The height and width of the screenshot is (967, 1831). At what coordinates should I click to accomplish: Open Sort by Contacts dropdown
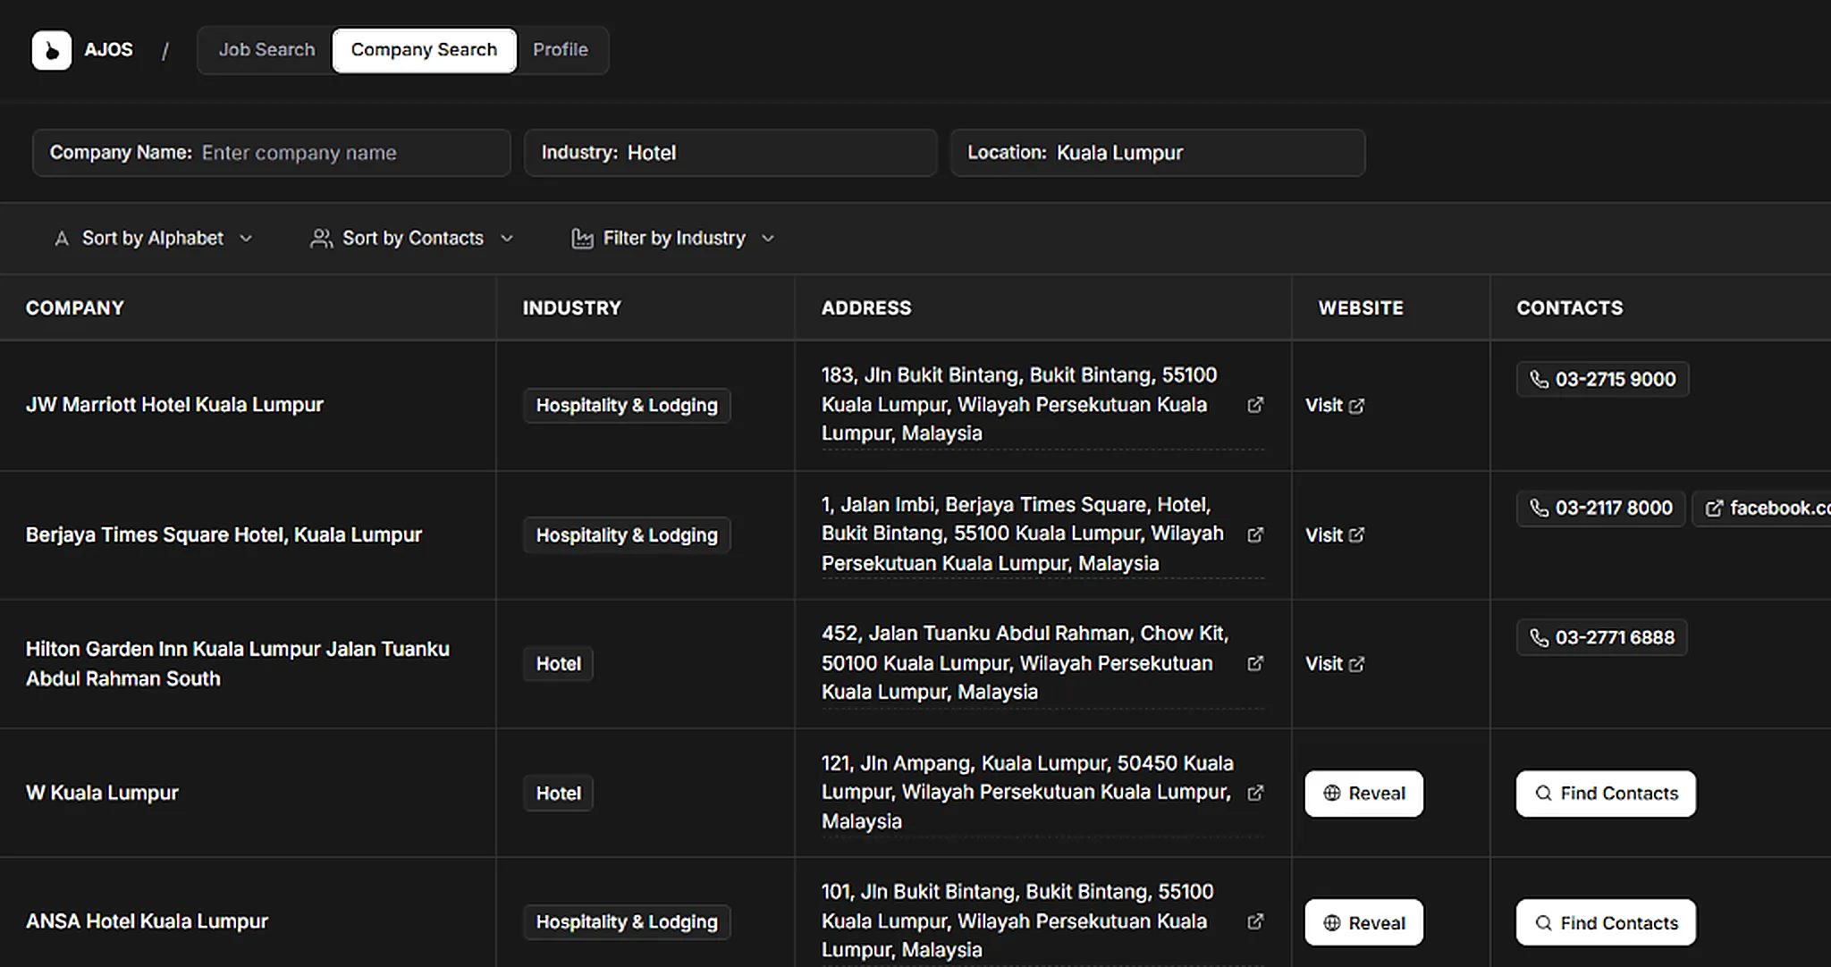[x=412, y=239]
